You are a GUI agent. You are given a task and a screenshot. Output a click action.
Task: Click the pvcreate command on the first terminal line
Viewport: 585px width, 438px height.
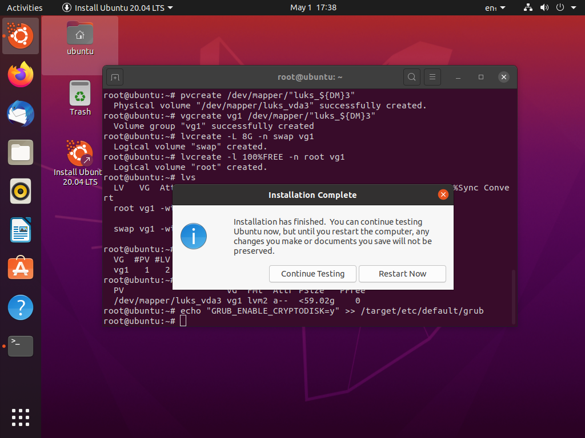tap(267, 95)
